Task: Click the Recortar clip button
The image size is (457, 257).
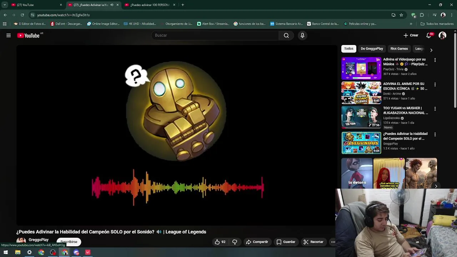Action: pyautogui.click(x=313, y=242)
